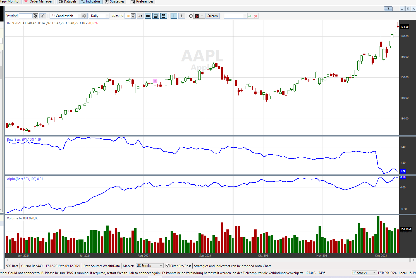Click the green check mark icon
This screenshot has width=416, height=278.
(250, 16)
